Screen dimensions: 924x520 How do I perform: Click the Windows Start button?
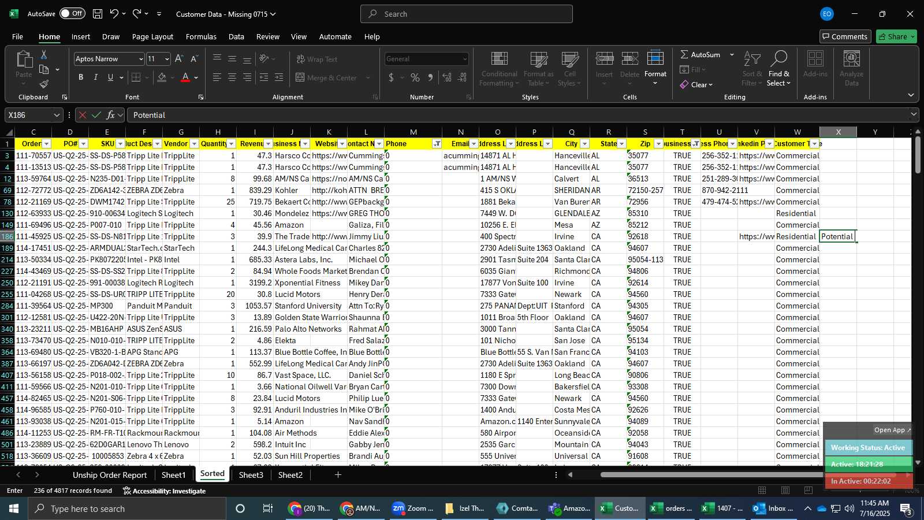coord(14,508)
